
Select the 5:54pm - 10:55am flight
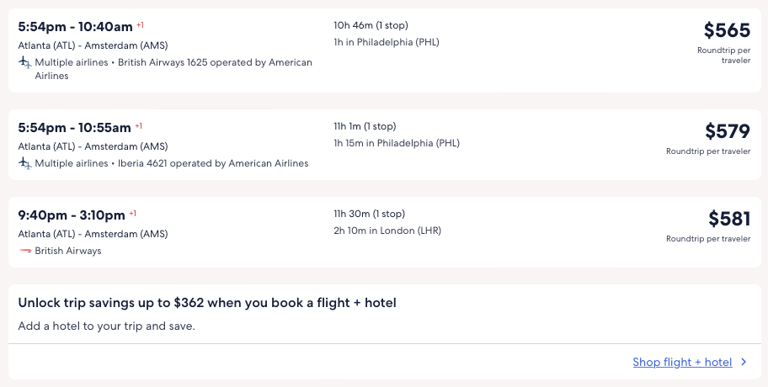point(74,128)
